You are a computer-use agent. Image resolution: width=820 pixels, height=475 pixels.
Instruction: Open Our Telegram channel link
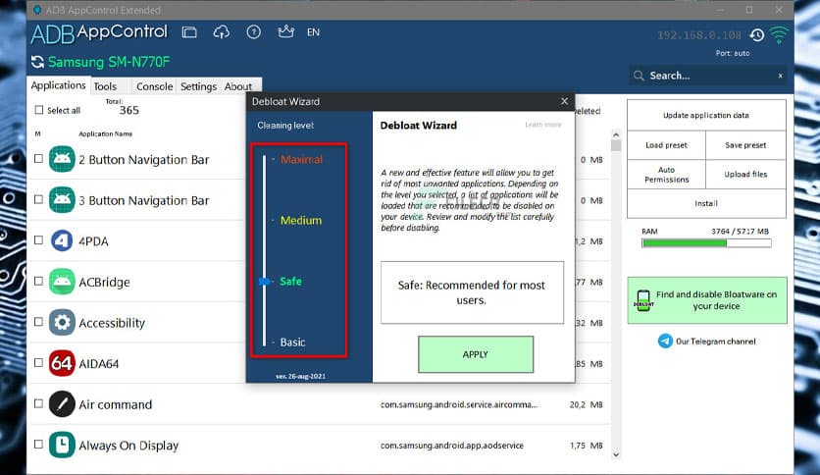coord(715,342)
